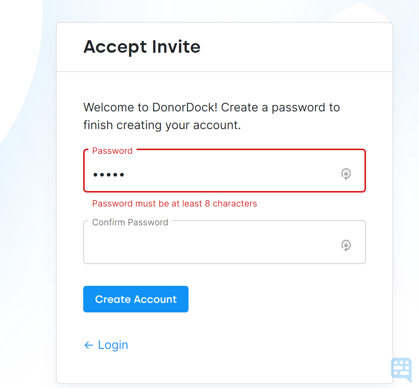
Task: Click the circular-arrow lock icon in Confirm Password
Action: point(346,245)
